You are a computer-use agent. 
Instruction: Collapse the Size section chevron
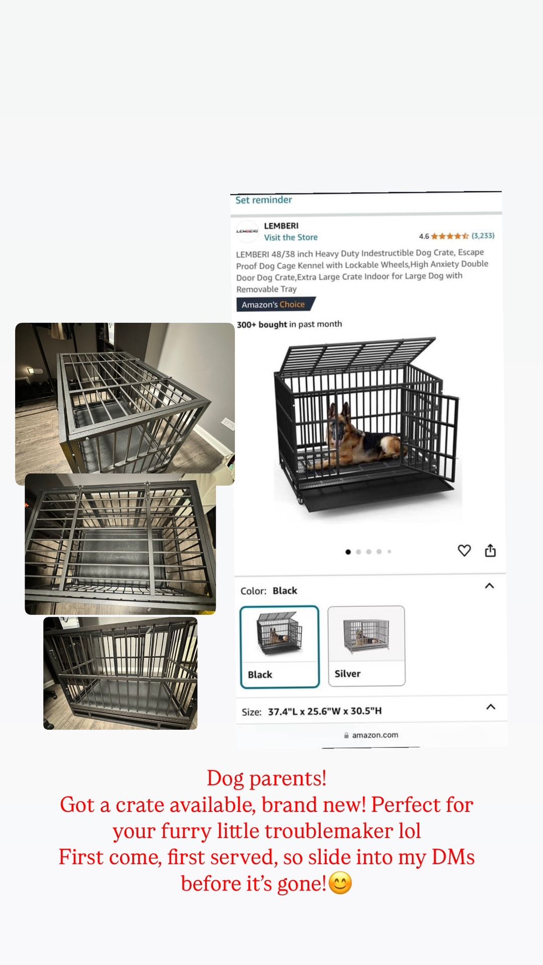tap(491, 707)
